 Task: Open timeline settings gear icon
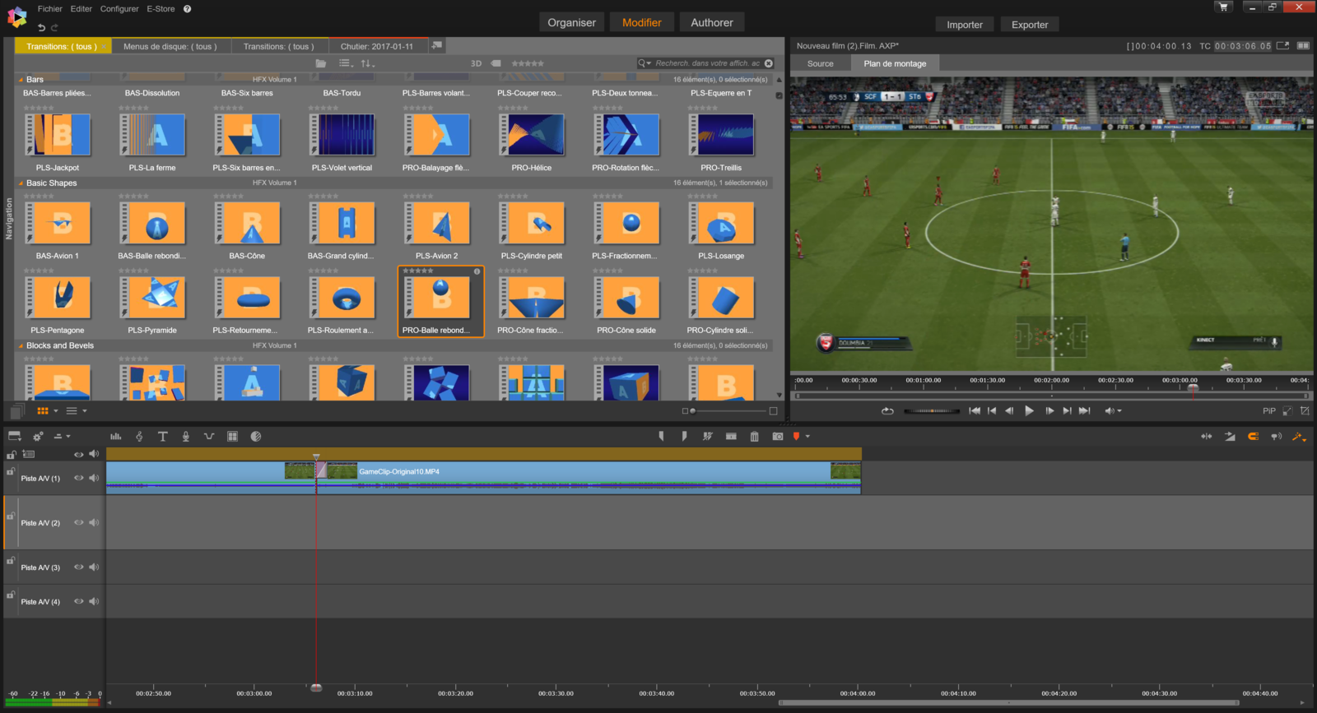point(37,437)
